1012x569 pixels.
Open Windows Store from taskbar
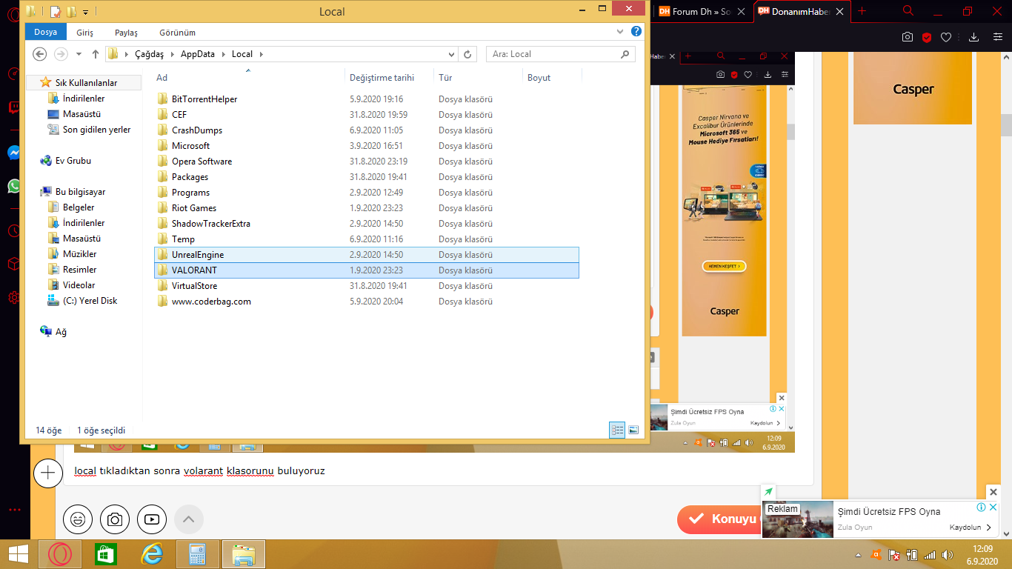pyautogui.click(x=106, y=554)
